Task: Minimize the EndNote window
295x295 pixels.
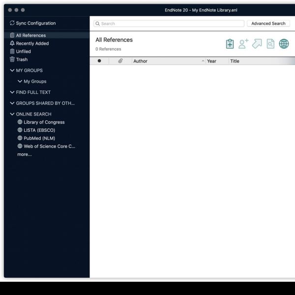Action: pyautogui.click(x=16, y=10)
